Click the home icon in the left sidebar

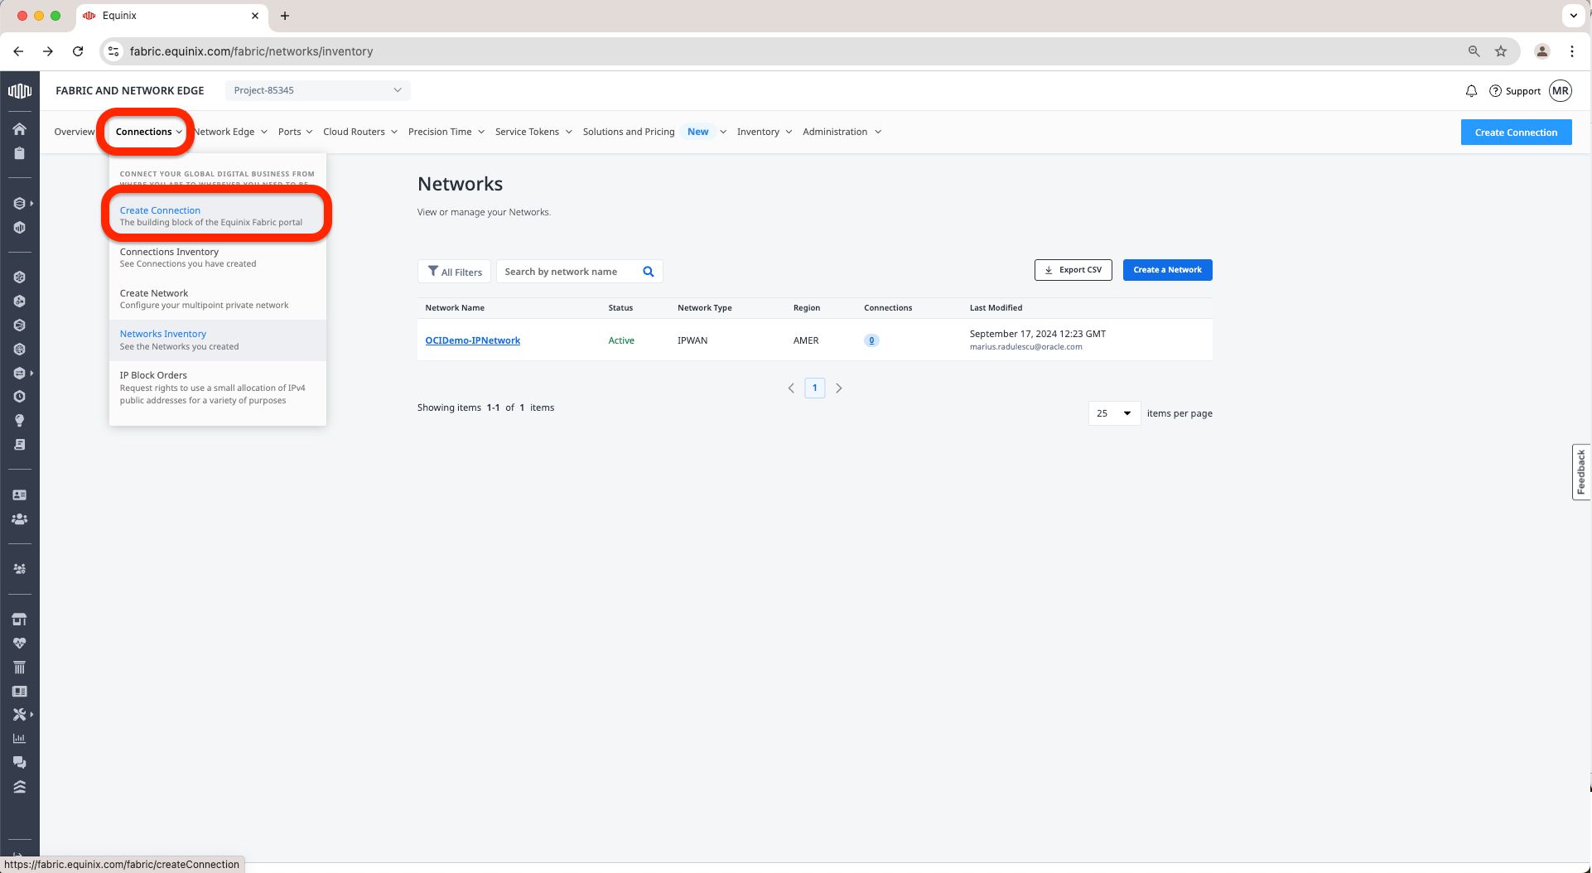pos(19,129)
